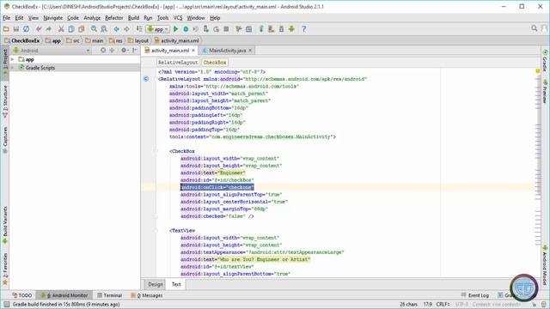
Task: Open the Terminal tool window
Action: pos(109,295)
